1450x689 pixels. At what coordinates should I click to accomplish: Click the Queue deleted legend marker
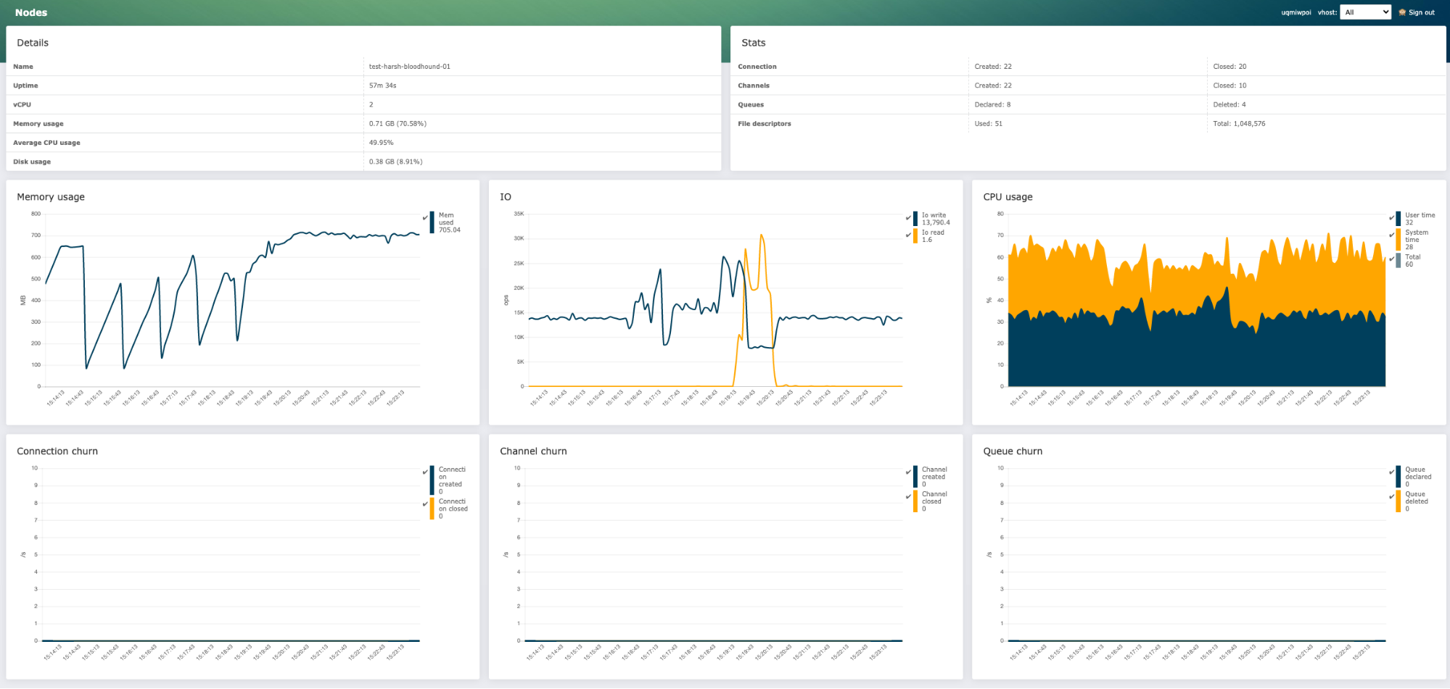(1398, 501)
